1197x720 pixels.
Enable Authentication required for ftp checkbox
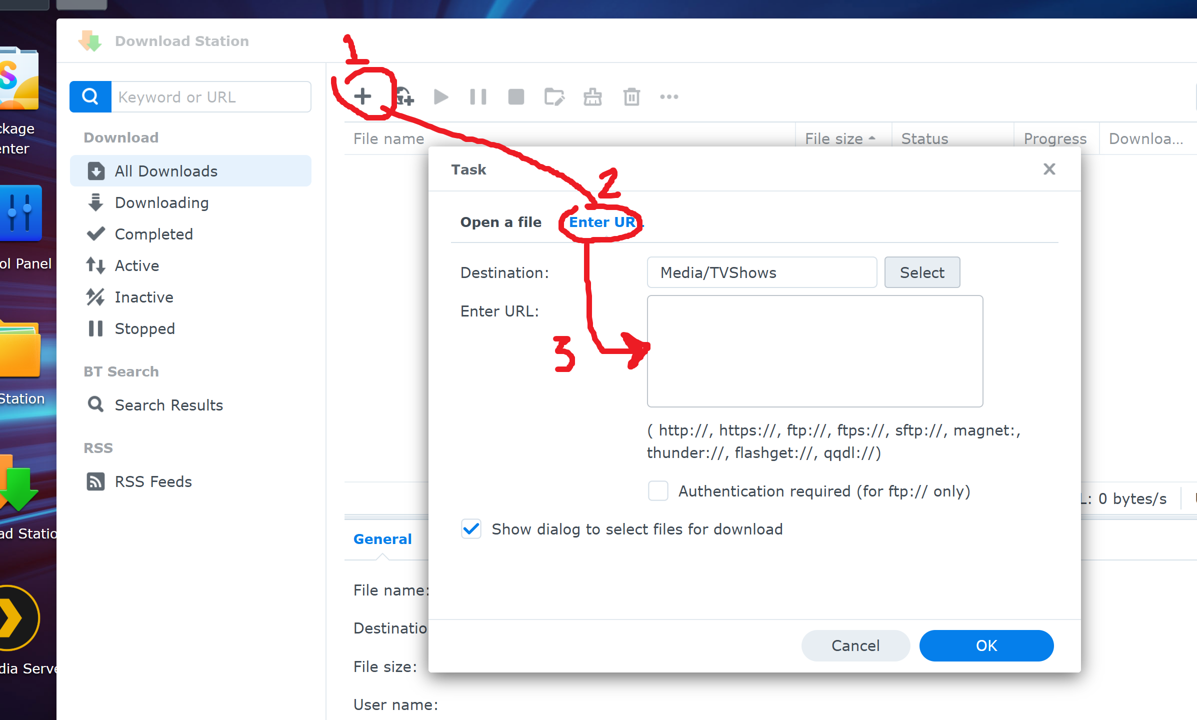click(x=658, y=491)
